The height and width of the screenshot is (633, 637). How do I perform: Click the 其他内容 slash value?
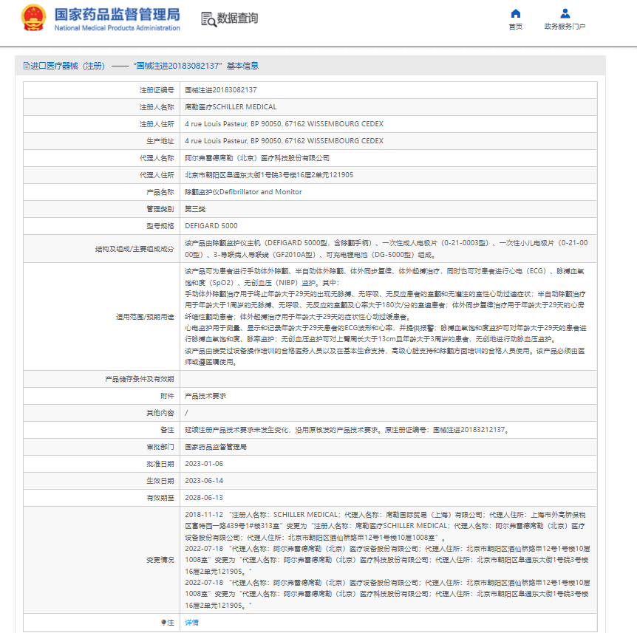pos(186,413)
